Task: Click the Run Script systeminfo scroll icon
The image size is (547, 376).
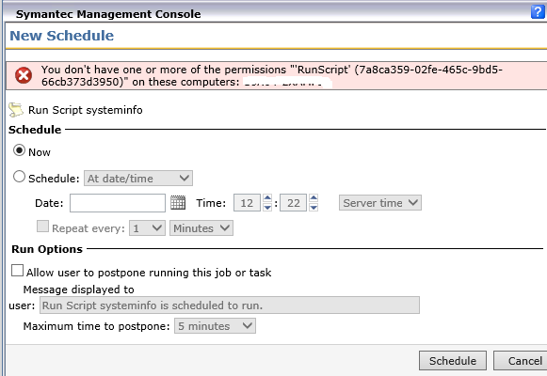Action: pos(16,110)
